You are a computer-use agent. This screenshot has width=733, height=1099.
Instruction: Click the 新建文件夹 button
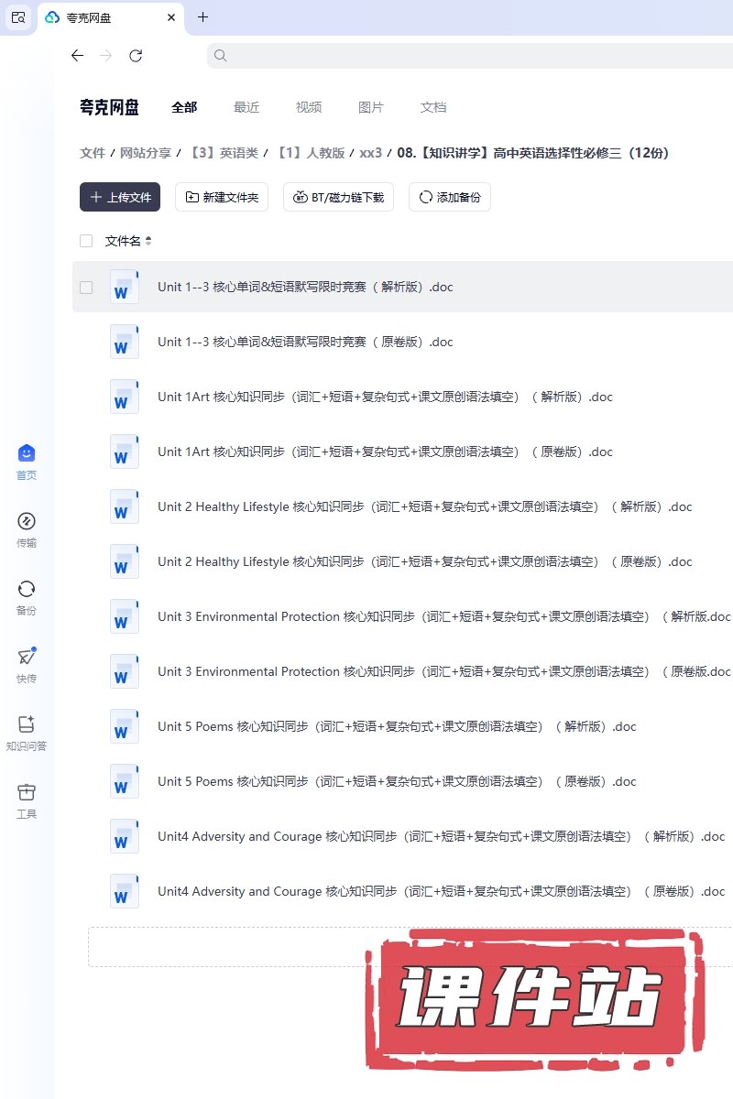pyautogui.click(x=222, y=197)
